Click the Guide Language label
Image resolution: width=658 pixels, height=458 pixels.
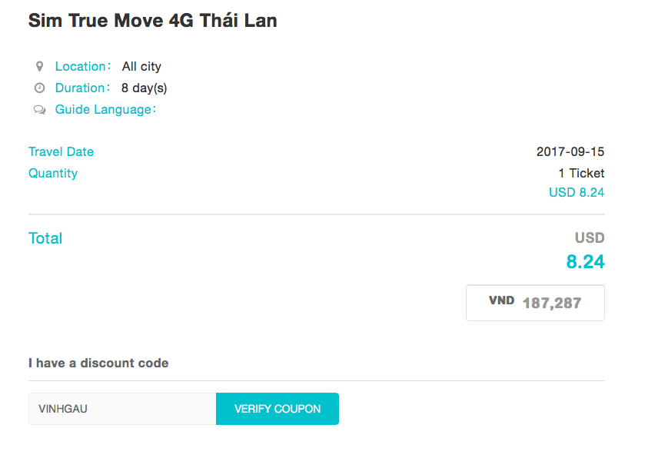[105, 110]
